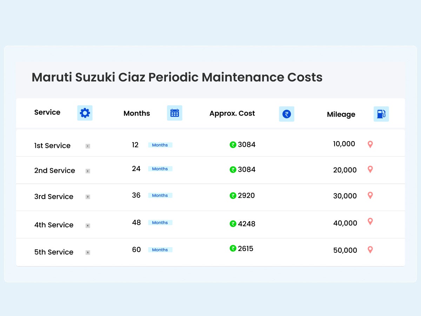Screen dimensions: 421x316
Task: Select the Mileage column header
Action: pos(341,114)
